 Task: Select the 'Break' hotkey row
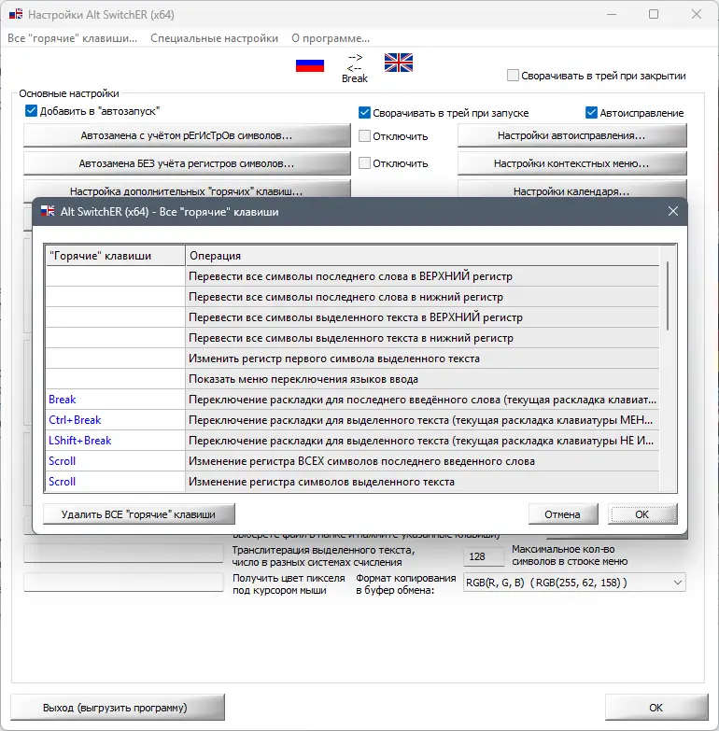point(353,400)
